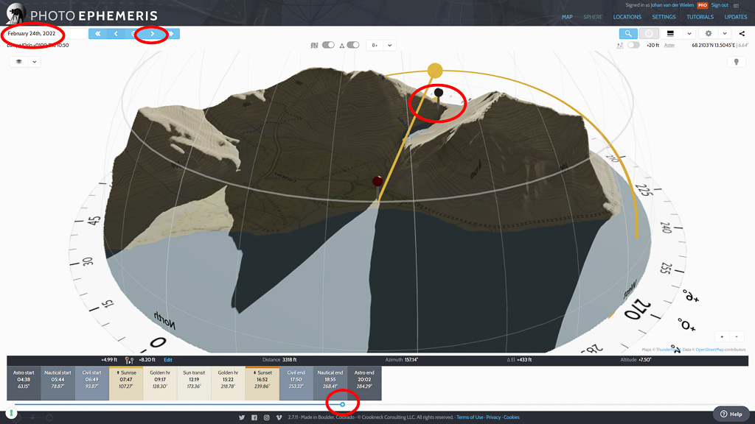Open the Twitter link in footer
Image resolution: width=755 pixels, height=424 pixels.
tap(241, 417)
